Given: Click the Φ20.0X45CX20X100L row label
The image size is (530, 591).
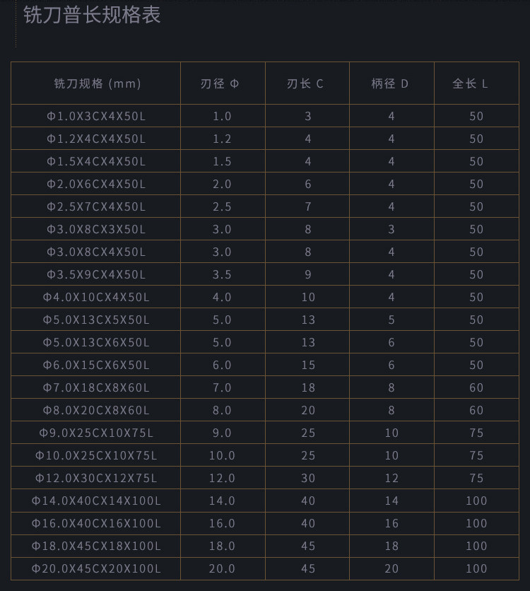Looking at the screenshot, I should pos(96,568).
